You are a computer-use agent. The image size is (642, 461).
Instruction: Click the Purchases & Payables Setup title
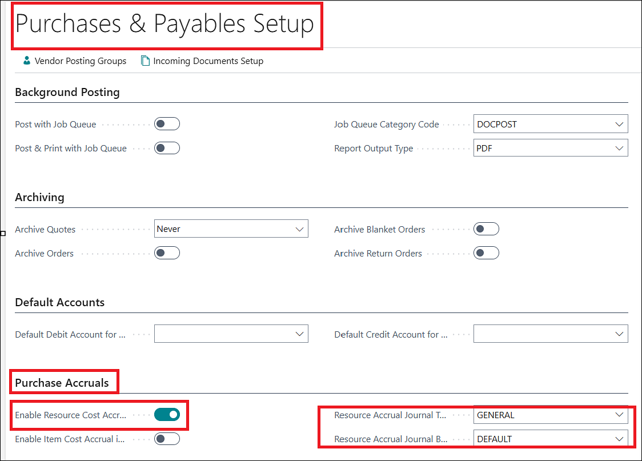tap(164, 24)
